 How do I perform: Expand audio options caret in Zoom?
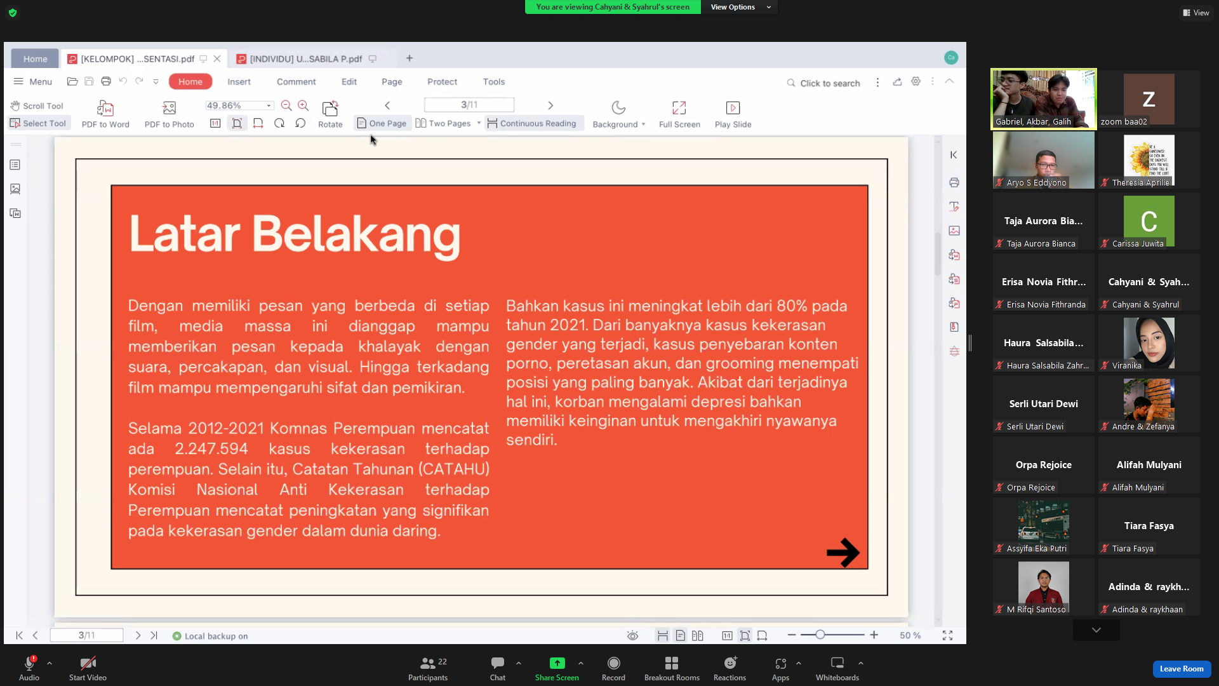(x=50, y=663)
